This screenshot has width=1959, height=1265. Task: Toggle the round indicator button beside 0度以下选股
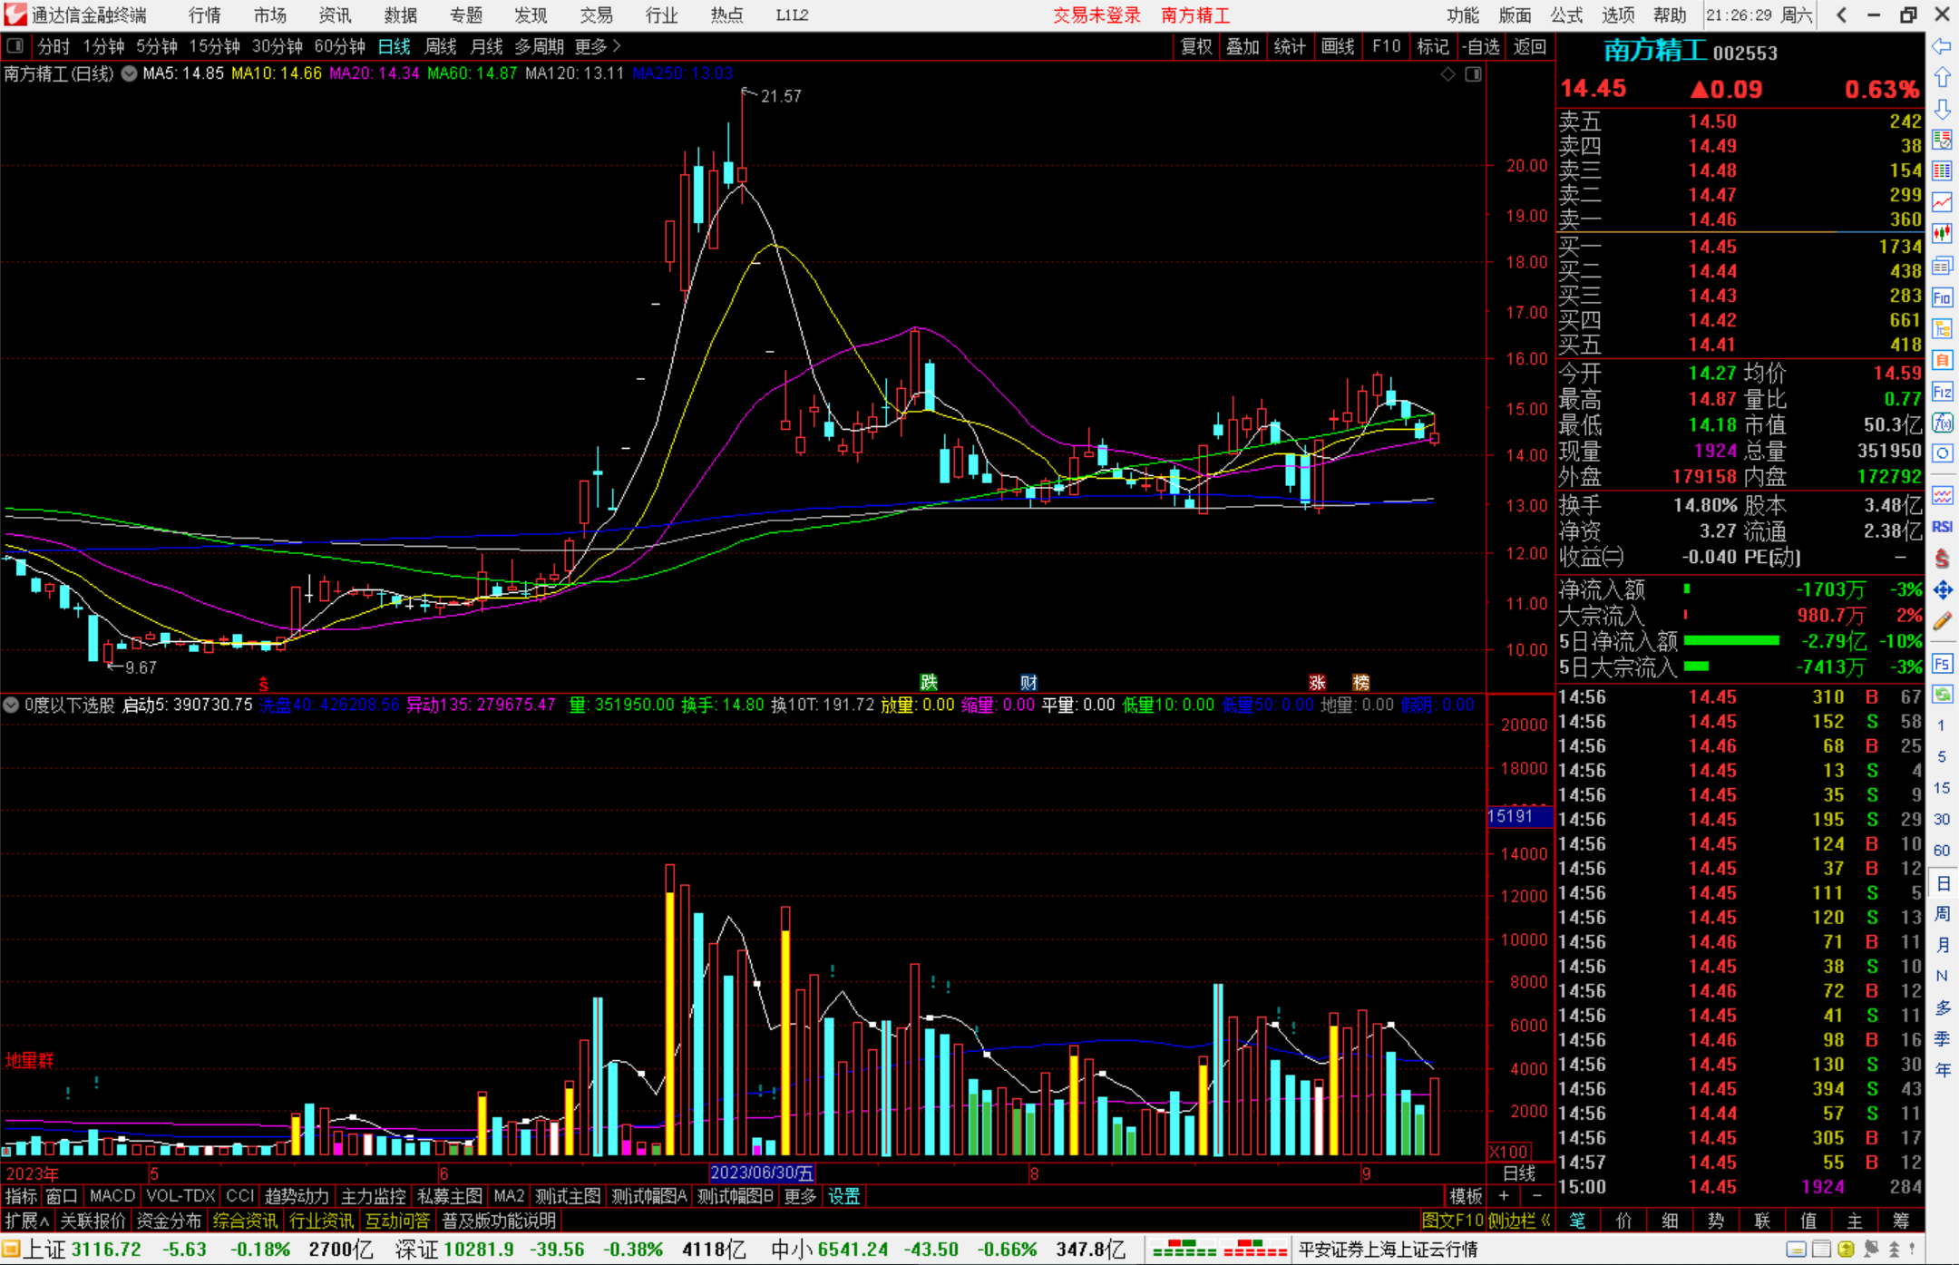coord(11,705)
